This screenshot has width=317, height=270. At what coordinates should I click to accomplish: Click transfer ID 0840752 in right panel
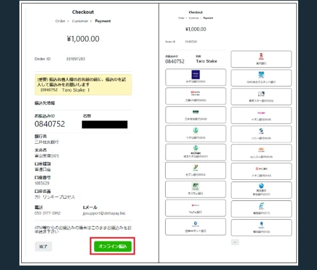pos(175,62)
